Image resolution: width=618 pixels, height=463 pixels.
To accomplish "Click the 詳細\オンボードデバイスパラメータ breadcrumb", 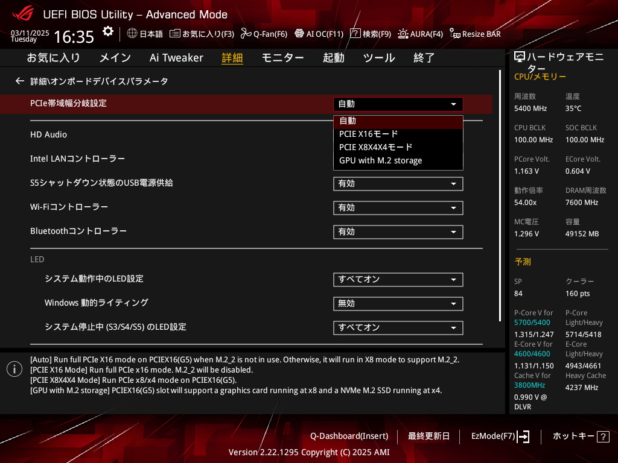I will click(x=100, y=81).
